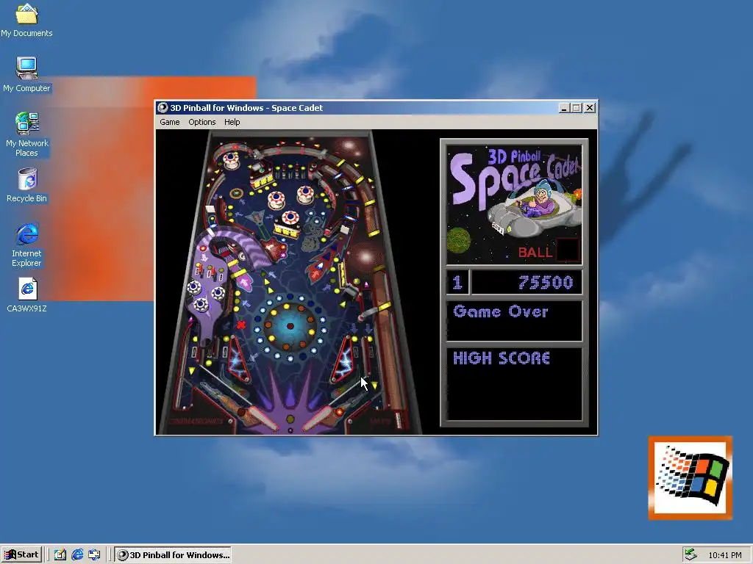Minimize the 3D Pinball window

[564, 108]
